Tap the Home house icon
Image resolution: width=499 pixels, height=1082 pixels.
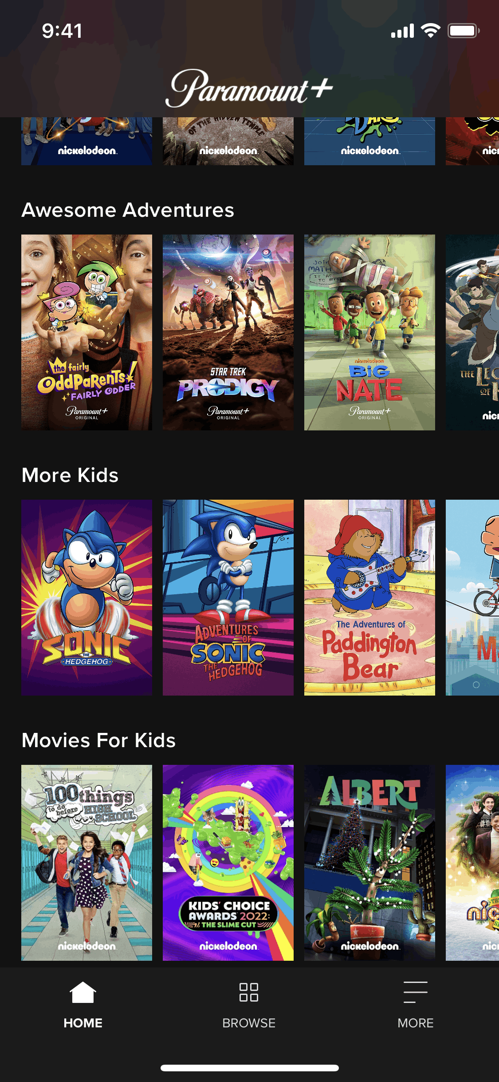point(83,992)
